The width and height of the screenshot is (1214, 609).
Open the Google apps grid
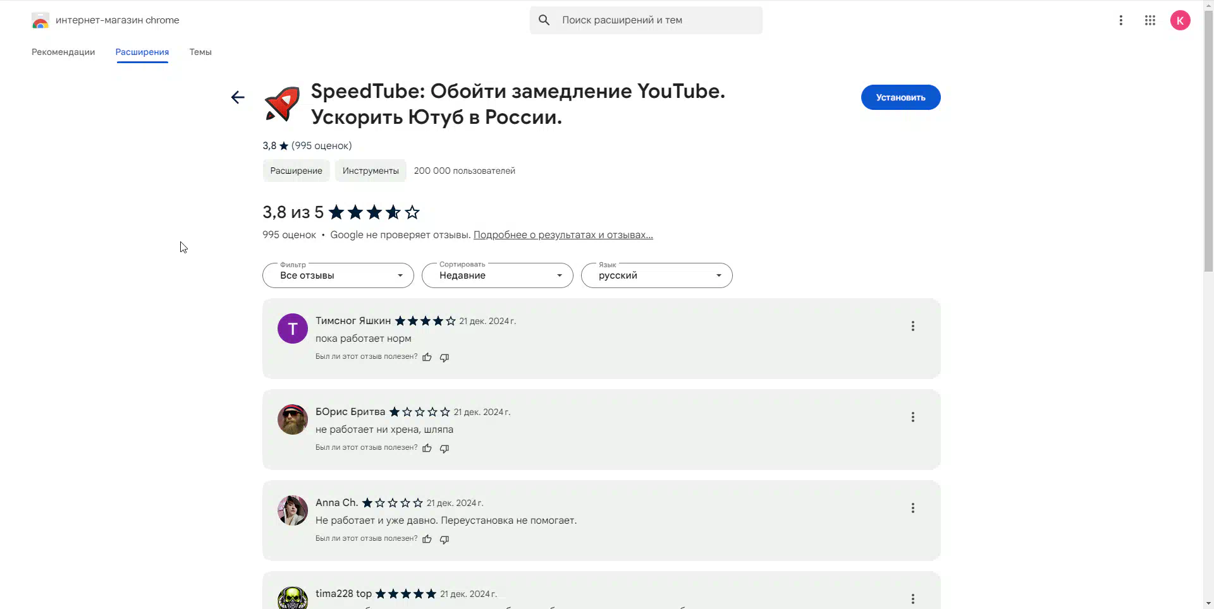click(1150, 20)
